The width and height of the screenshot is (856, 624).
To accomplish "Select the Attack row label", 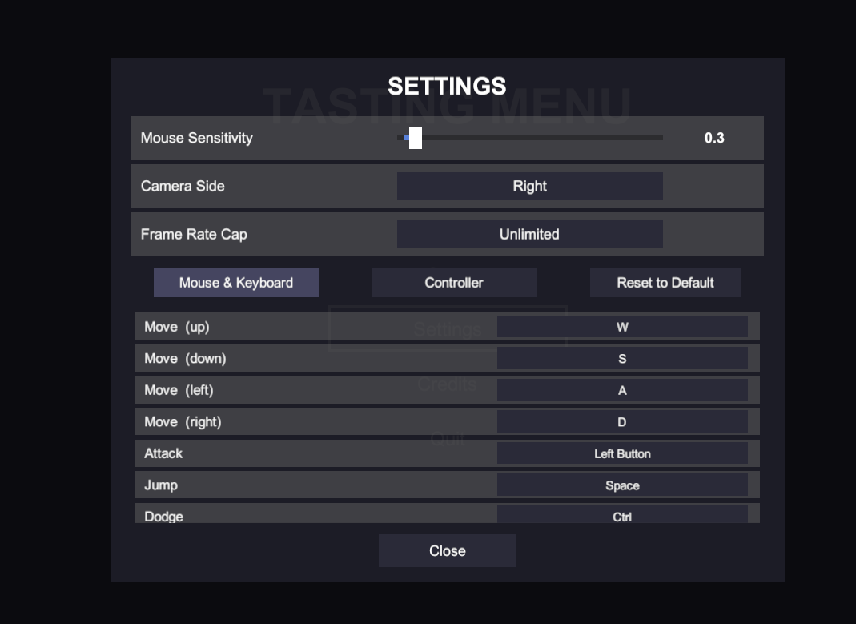I will tap(163, 453).
